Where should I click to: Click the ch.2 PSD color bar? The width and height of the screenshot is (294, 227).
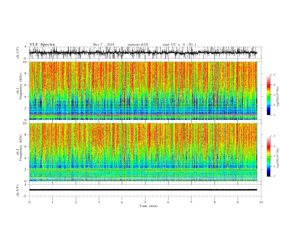tap(268, 156)
